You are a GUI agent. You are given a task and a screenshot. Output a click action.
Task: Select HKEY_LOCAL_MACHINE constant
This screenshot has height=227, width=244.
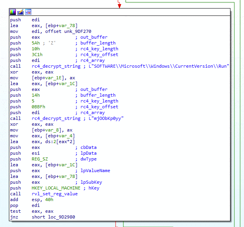[56, 188]
